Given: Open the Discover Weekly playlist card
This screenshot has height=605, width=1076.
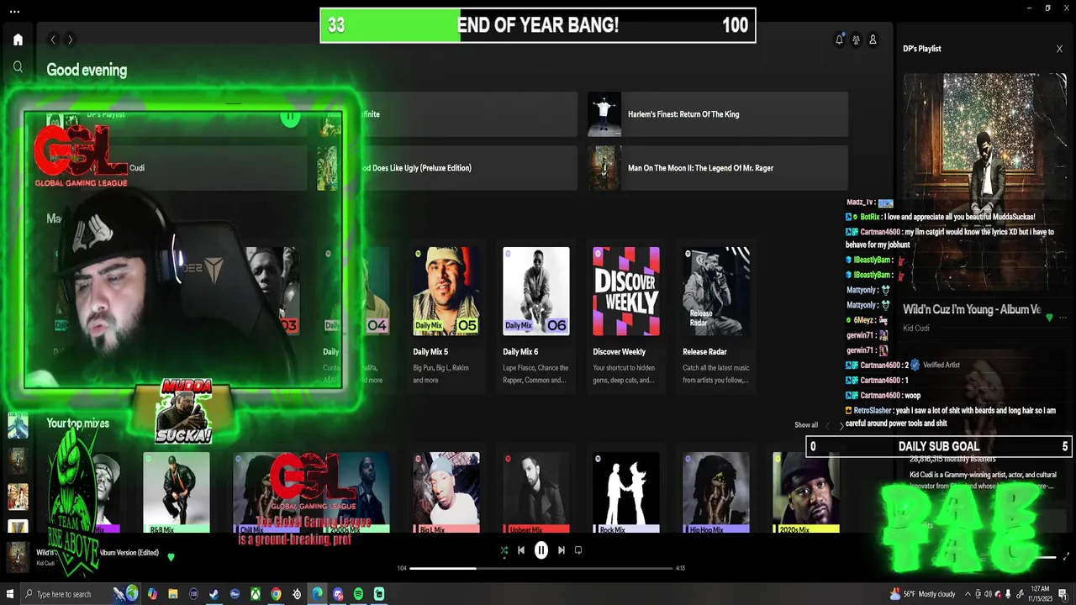Looking at the screenshot, I should (x=626, y=318).
